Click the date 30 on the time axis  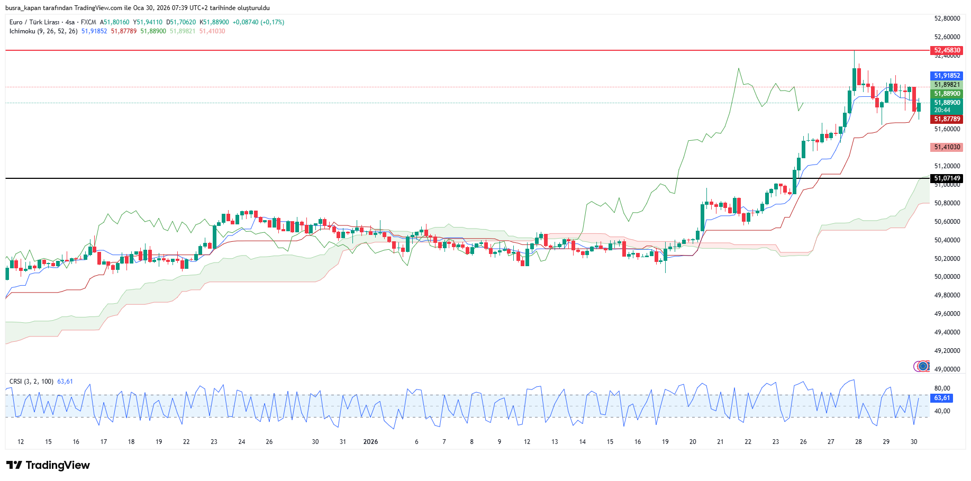pos(913,442)
